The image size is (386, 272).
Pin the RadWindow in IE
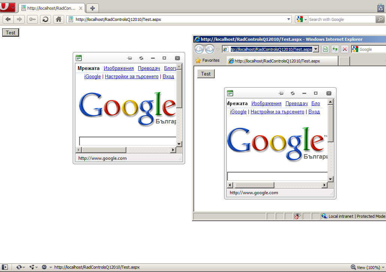click(x=281, y=94)
